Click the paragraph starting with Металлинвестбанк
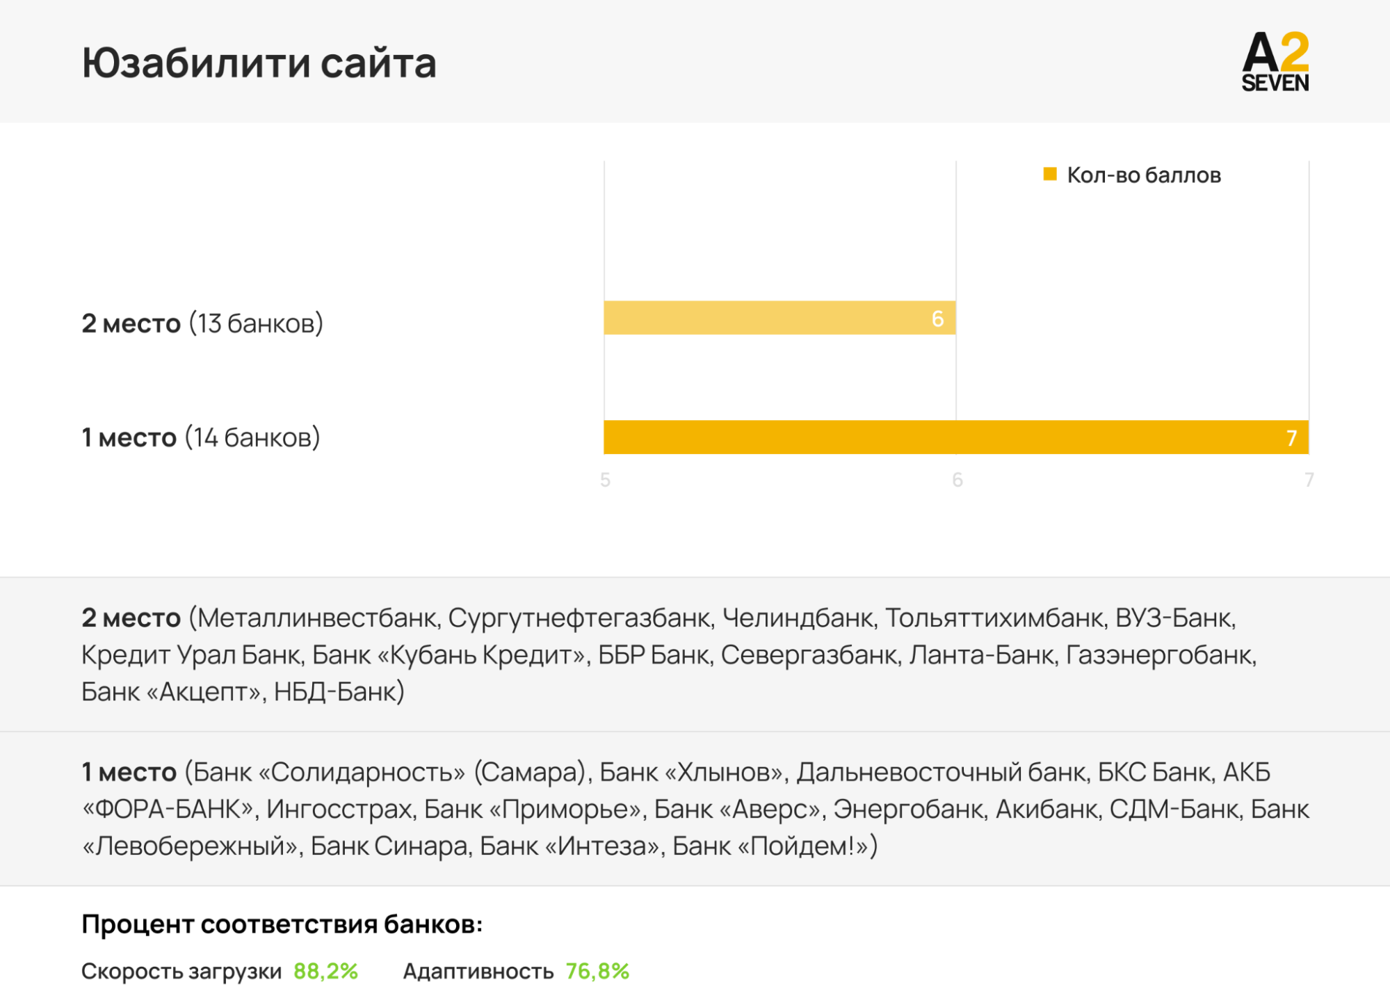The height and width of the screenshot is (1005, 1390). [668, 654]
